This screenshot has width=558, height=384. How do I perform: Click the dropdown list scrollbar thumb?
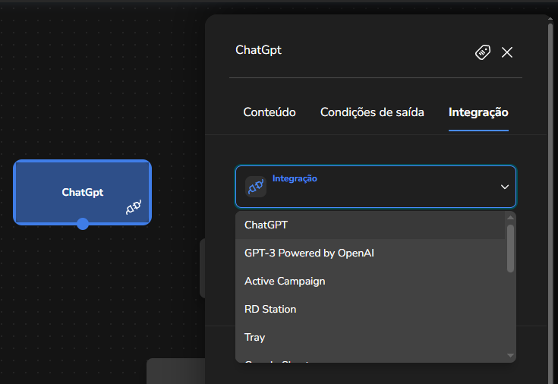(x=510, y=248)
